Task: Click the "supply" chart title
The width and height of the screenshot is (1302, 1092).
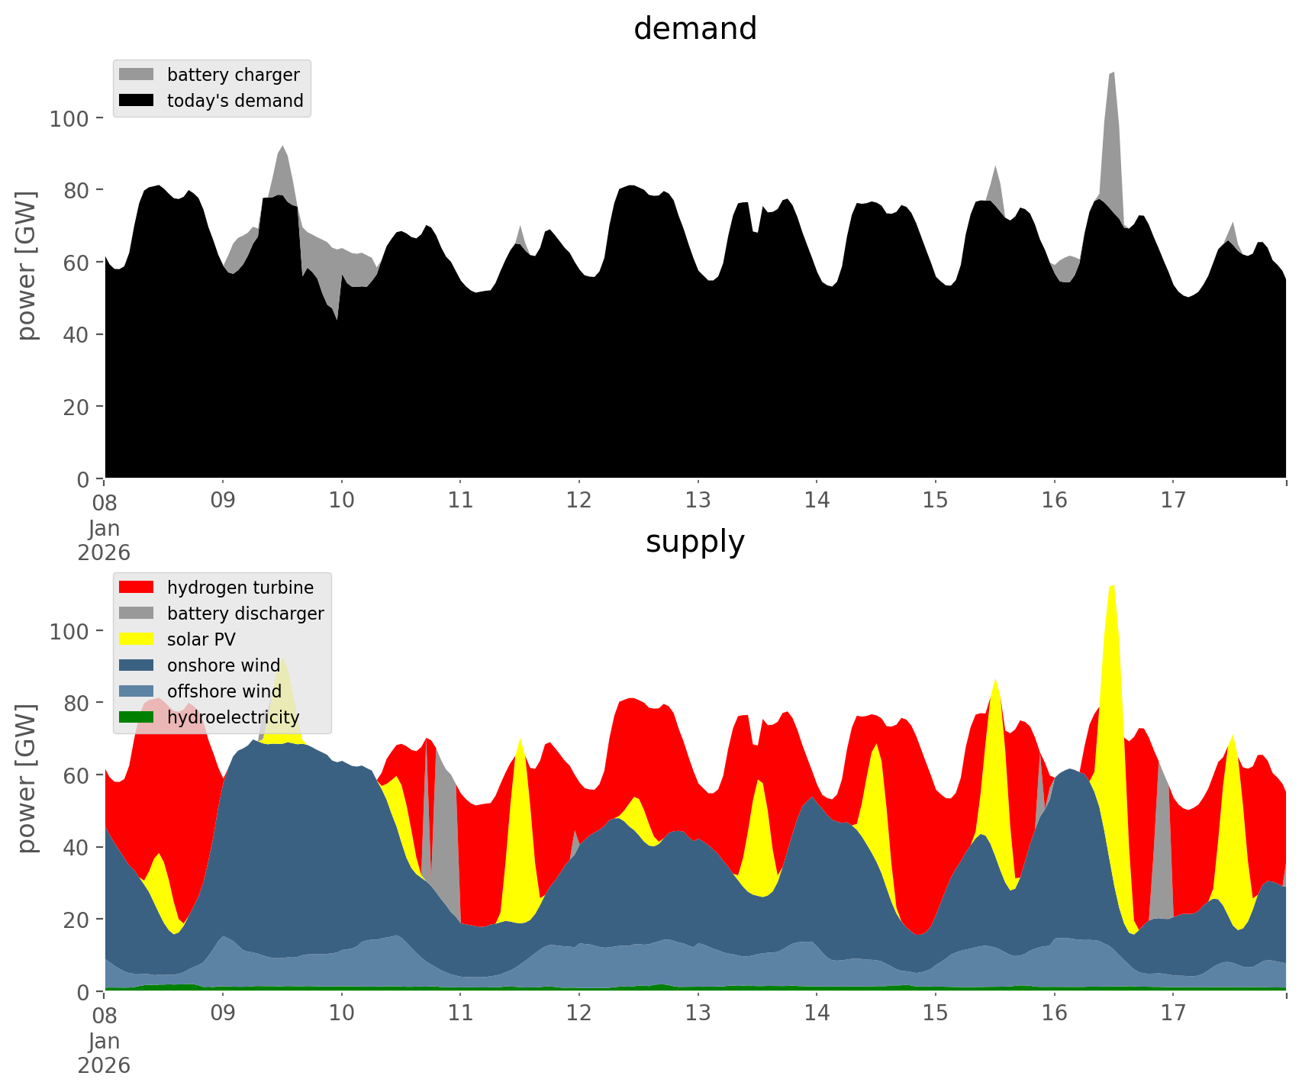Action: 695,542
